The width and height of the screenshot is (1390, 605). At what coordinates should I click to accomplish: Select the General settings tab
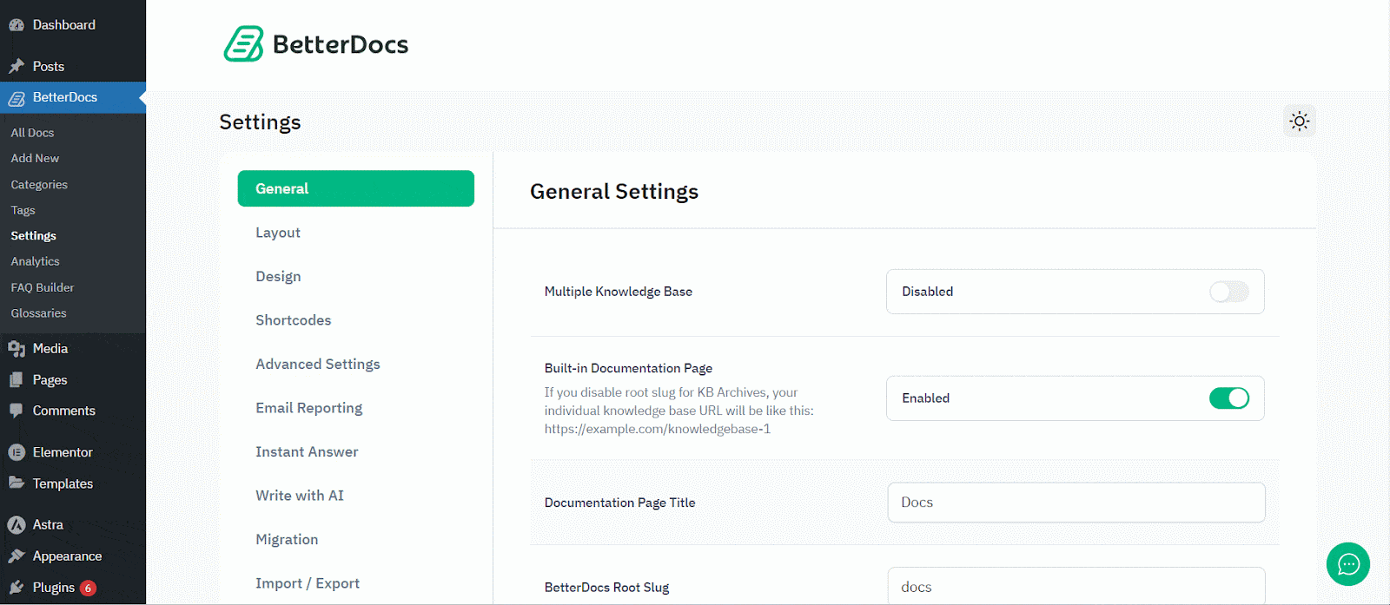[x=355, y=188]
